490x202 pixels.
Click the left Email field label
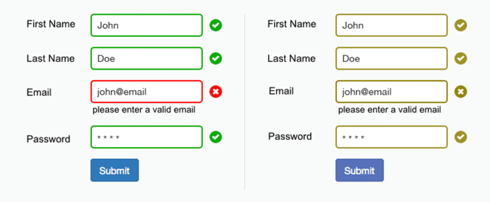[x=39, y=92]
